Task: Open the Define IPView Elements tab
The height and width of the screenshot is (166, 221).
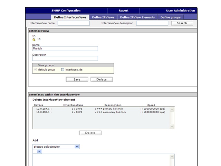Action: (x=137, y=17)
